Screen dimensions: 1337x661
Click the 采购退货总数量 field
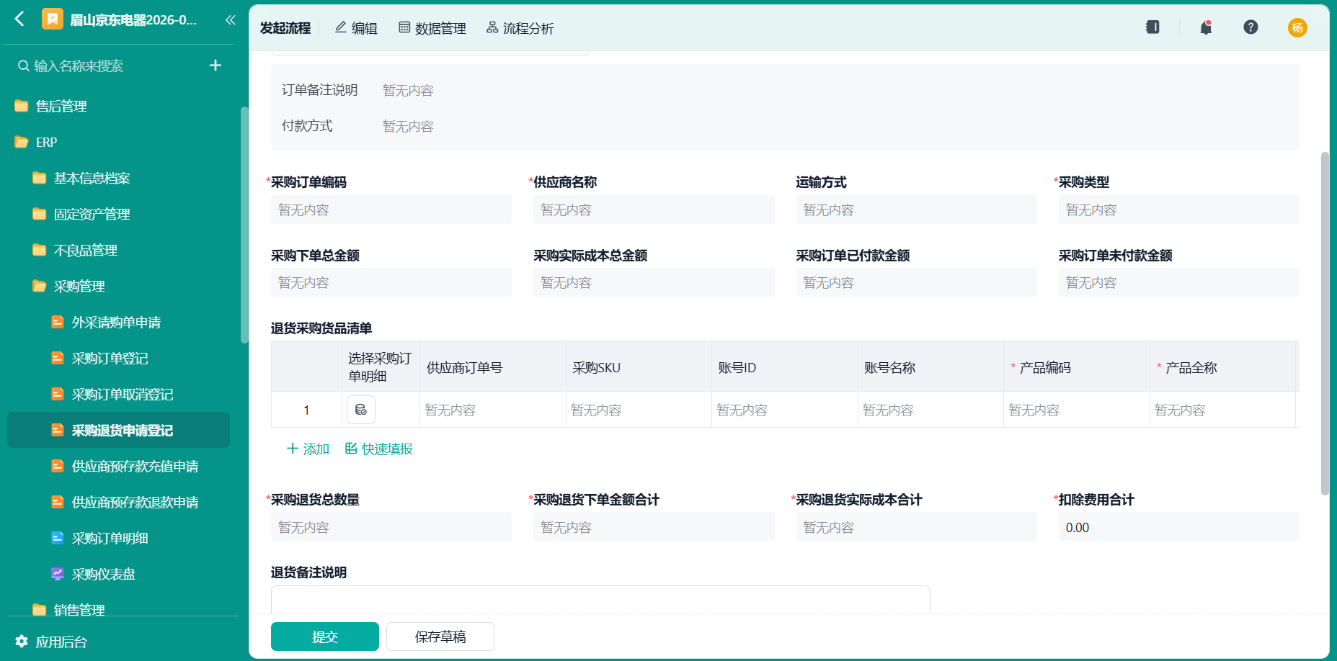pyautogui.click(x=391, y=527)
